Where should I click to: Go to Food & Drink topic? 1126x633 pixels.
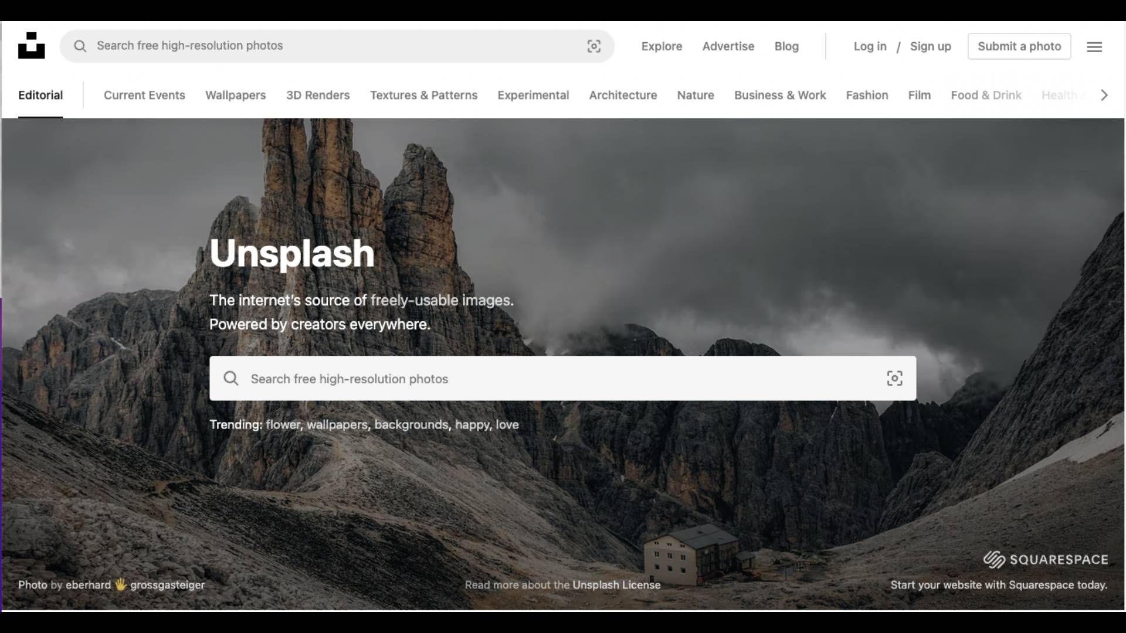point(986,95)
